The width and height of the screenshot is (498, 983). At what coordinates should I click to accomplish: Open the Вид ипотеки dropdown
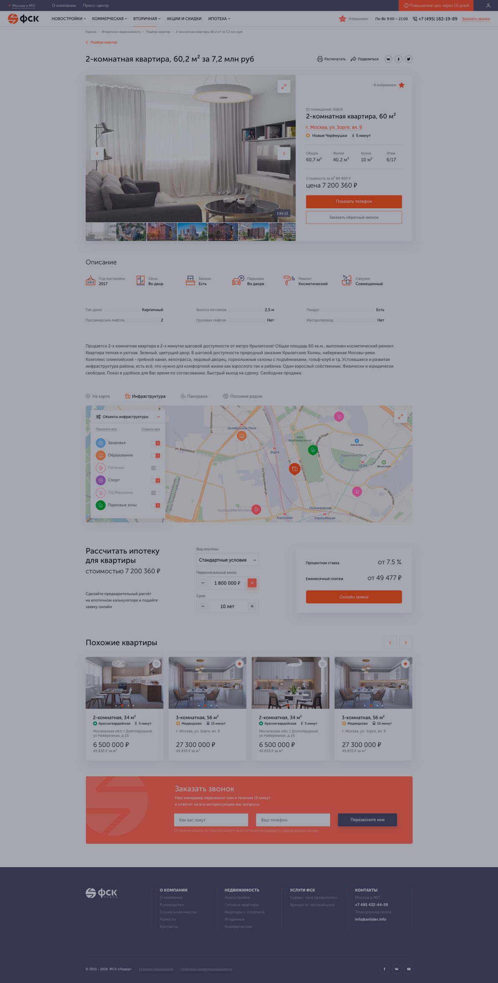pyautogui.click(x=227, y=560)
